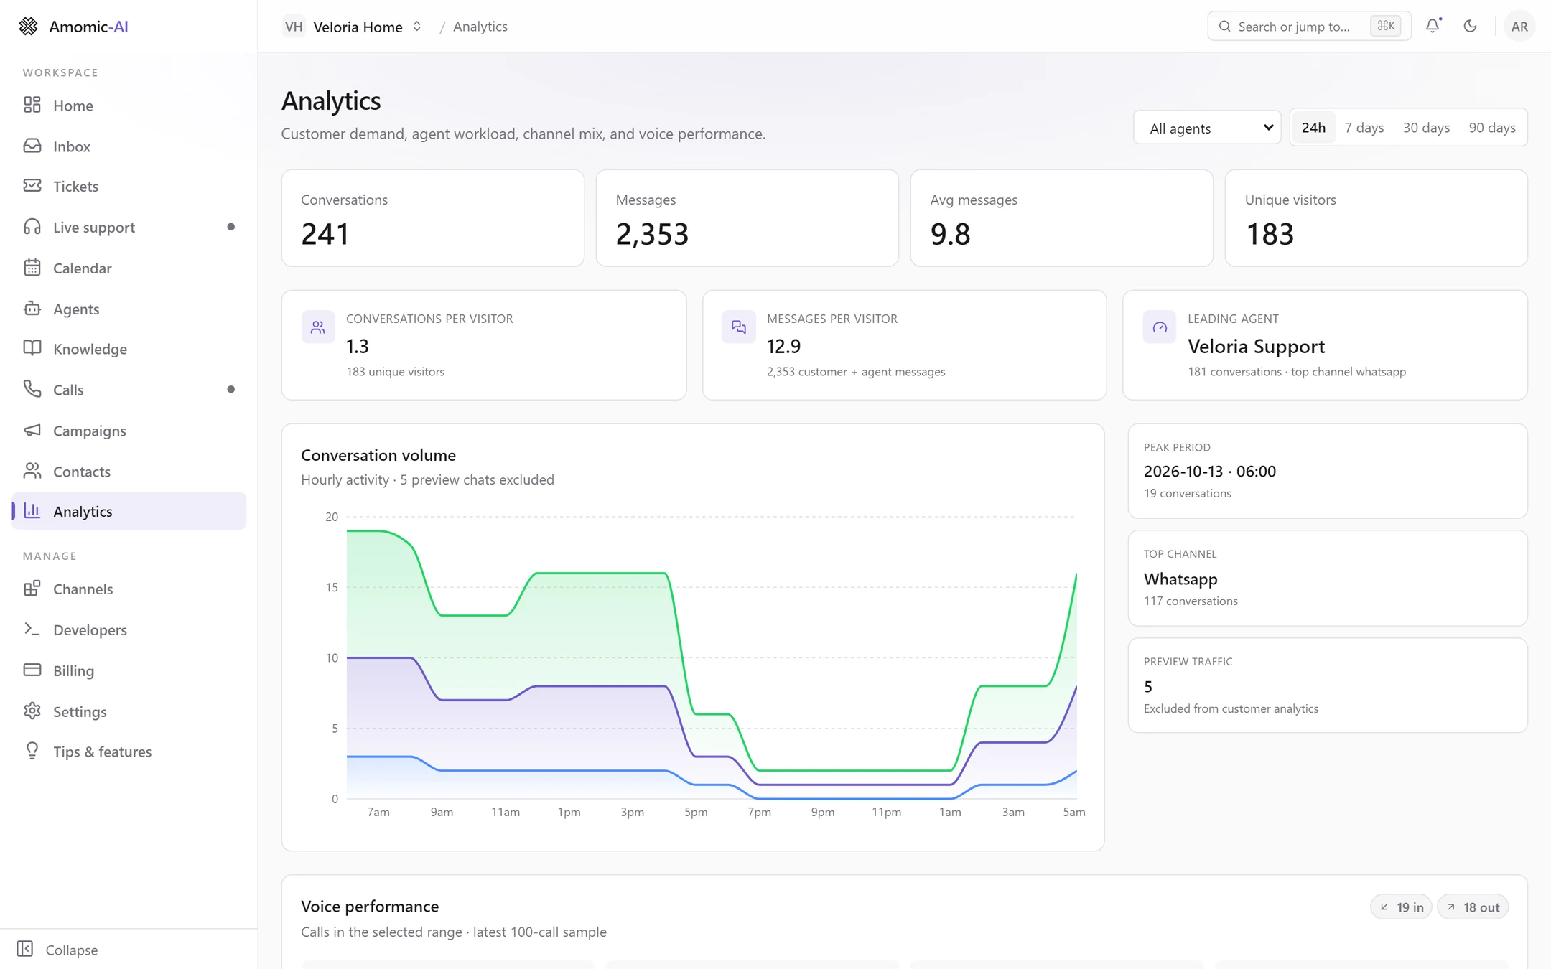This screenshot has width=1551, height=969.
Task: Select Analytics in the sidebar
Action: (x=129, y=511)
